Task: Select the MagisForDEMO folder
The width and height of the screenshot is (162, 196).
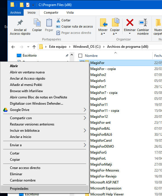Action: (x=102, y=147)
